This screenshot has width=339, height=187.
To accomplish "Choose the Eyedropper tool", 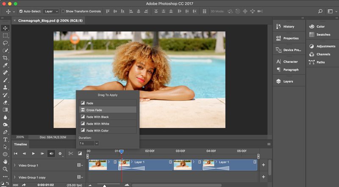I will (x=5, y=65).
